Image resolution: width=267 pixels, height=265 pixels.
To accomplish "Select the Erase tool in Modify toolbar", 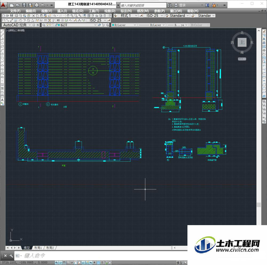I will tap(264, 31).
